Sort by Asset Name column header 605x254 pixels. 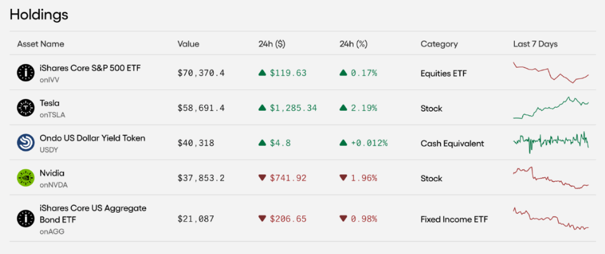41,44
